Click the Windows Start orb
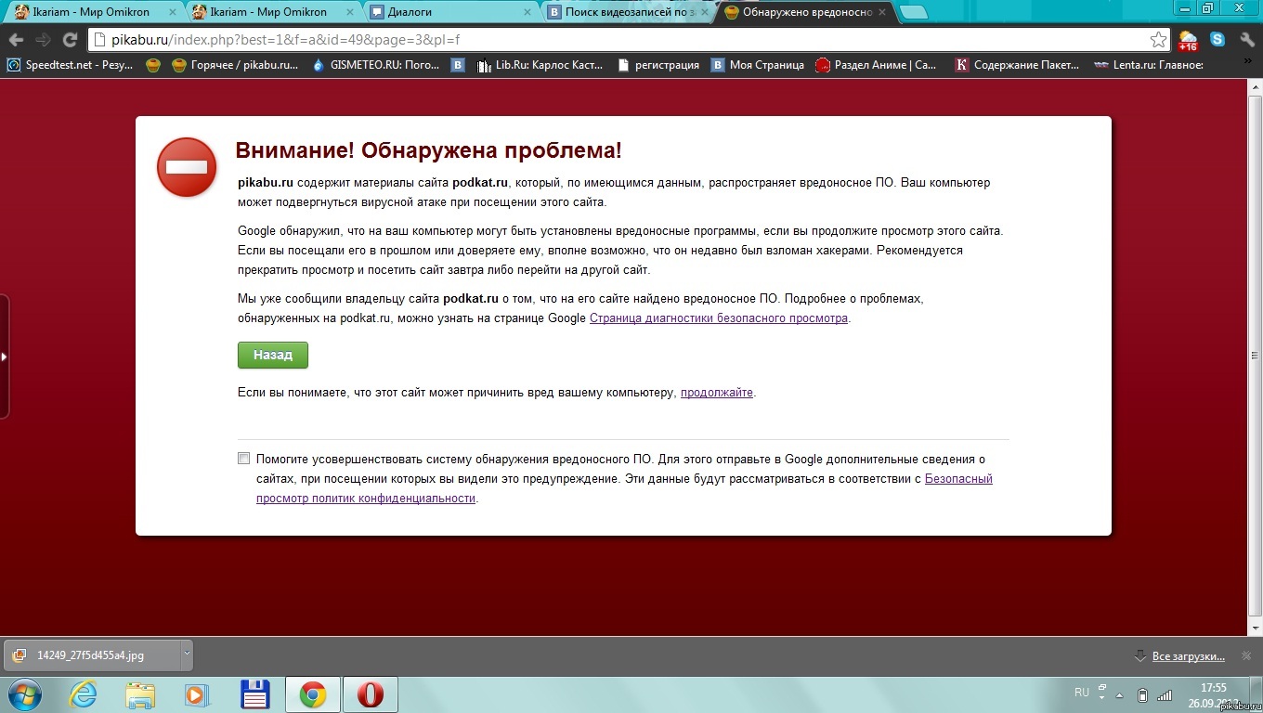Screen dimensions: 1263x713 click(x=25, y=694)
